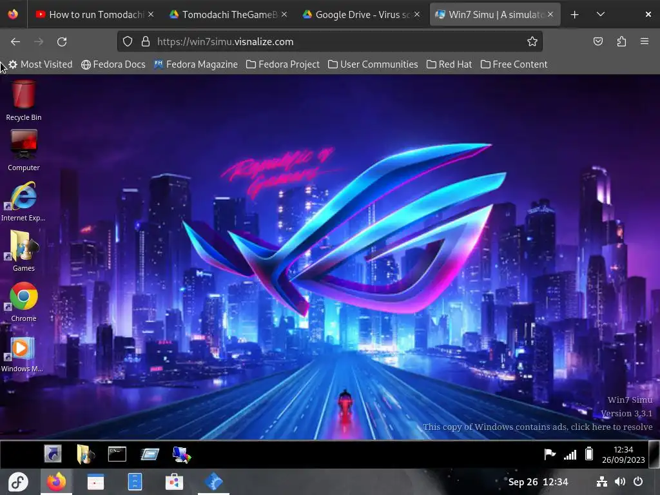Click the Win7 clock showing 26/09/2023
The image size is (660, 495).
623,454
